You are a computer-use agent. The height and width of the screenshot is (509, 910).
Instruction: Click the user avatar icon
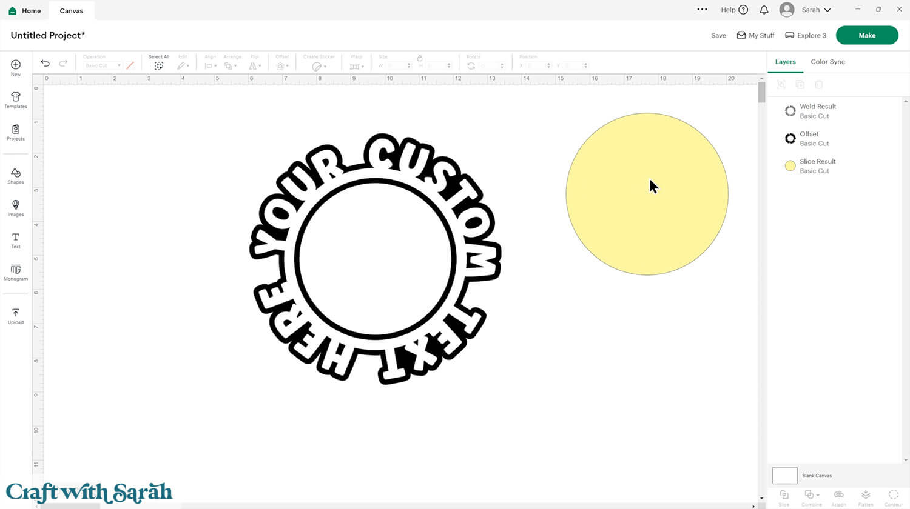787,10
